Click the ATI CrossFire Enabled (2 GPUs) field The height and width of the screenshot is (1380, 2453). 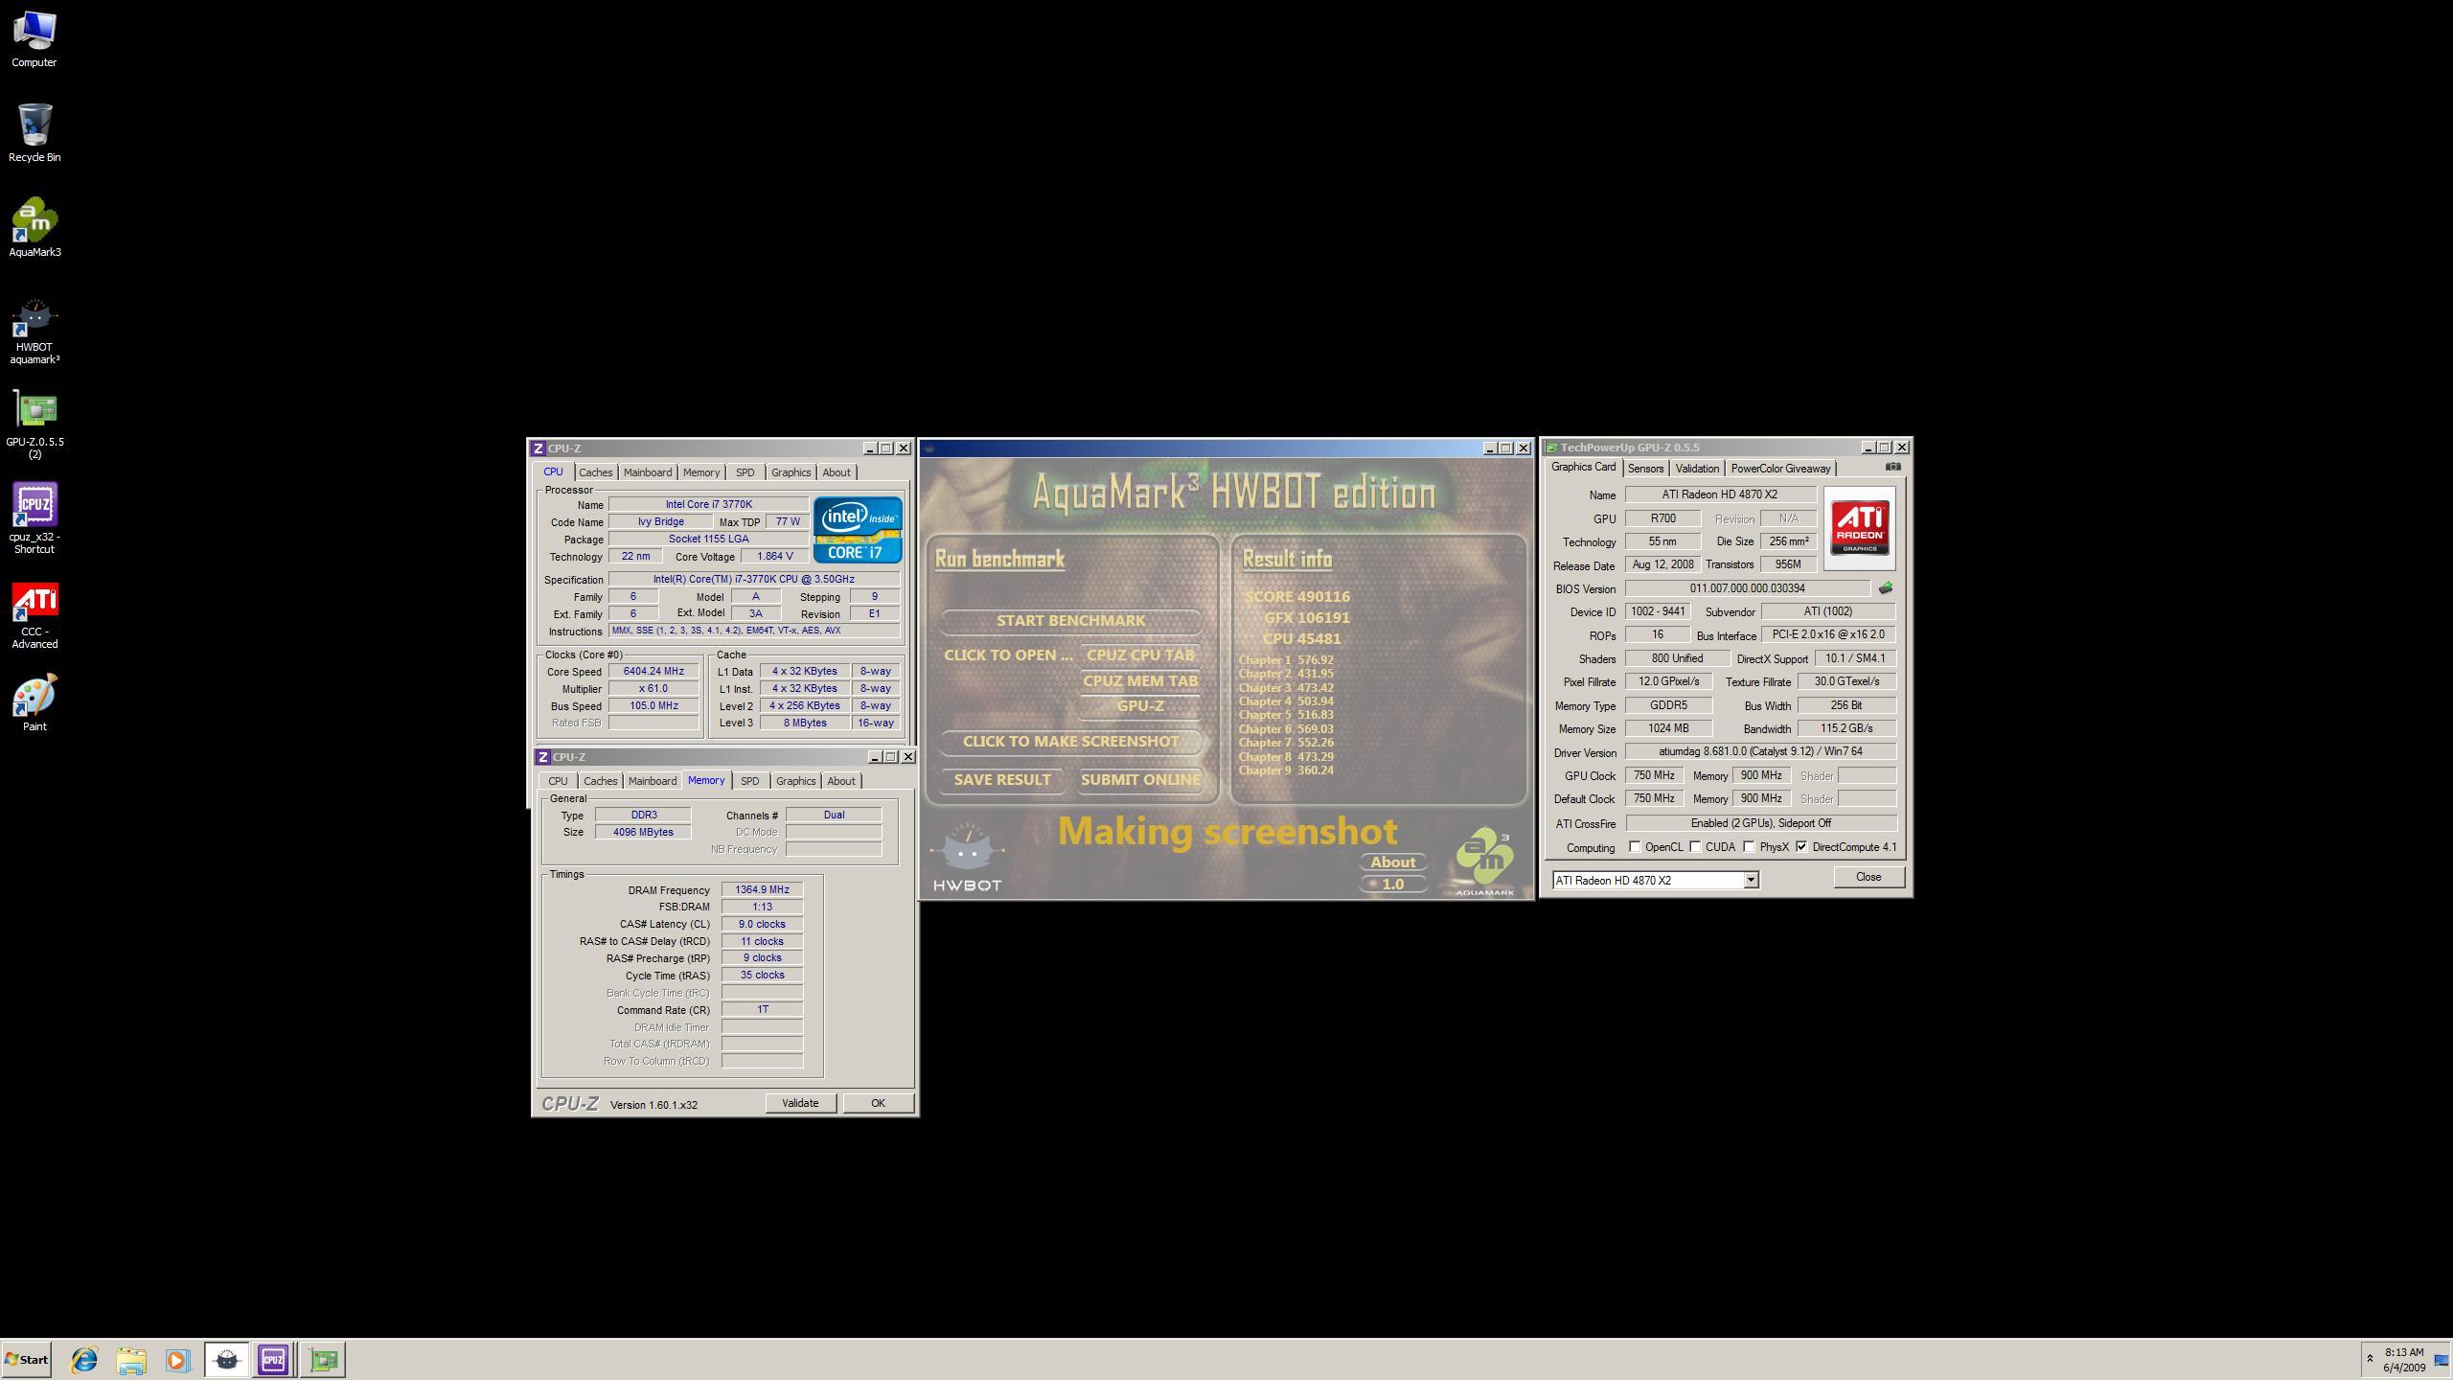tap(1761, 823)
